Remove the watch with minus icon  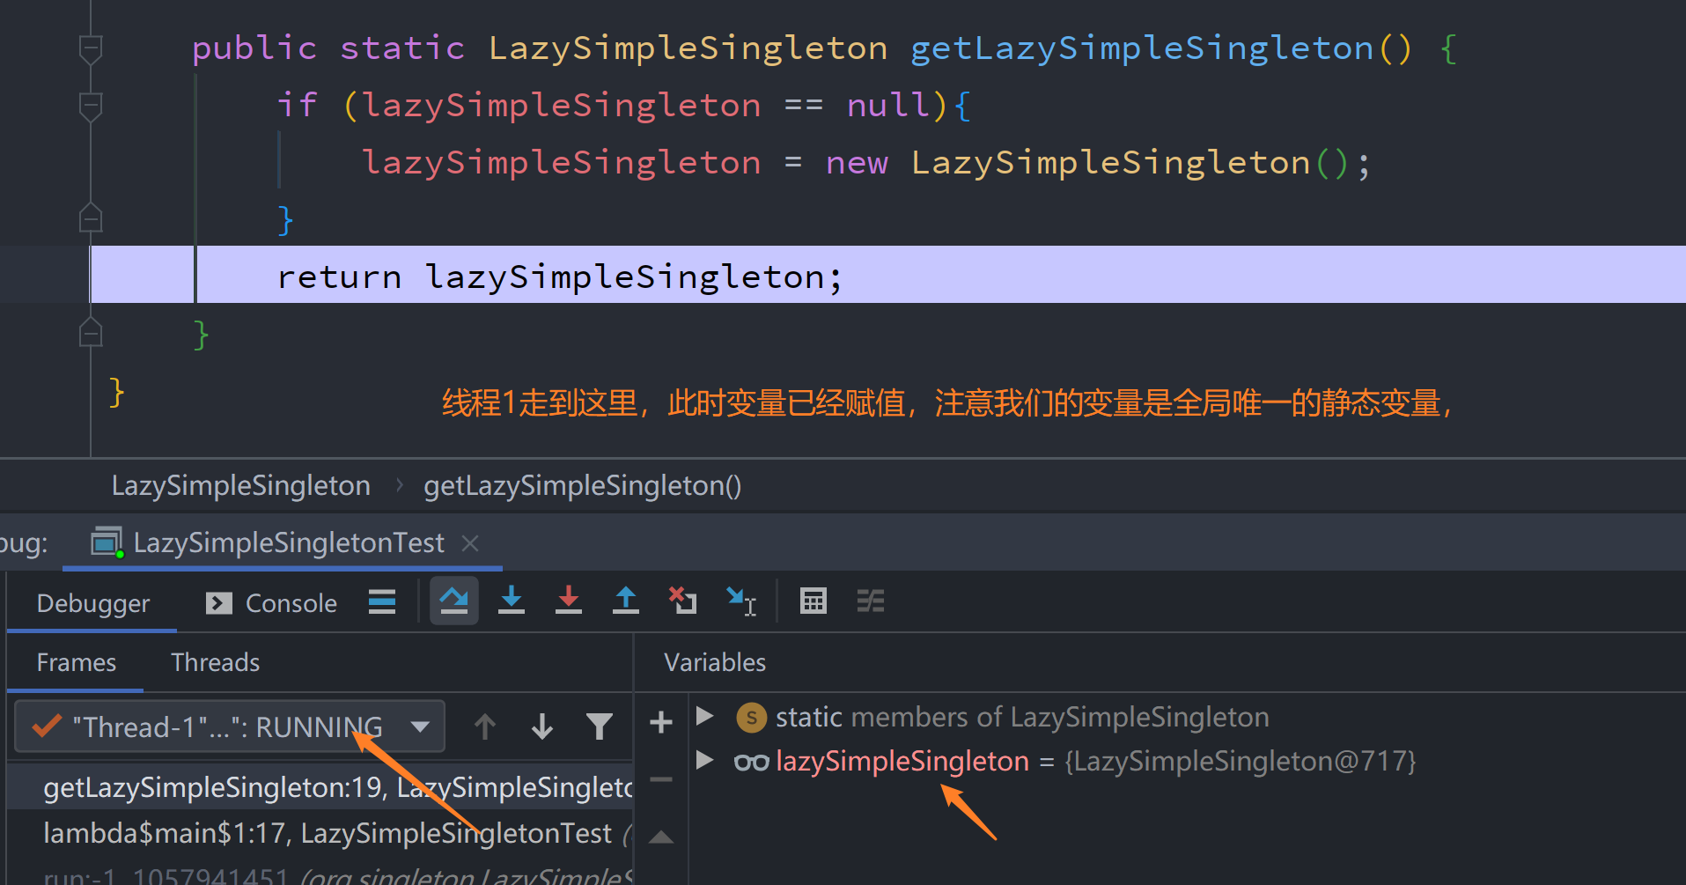[x=661, y=779]
